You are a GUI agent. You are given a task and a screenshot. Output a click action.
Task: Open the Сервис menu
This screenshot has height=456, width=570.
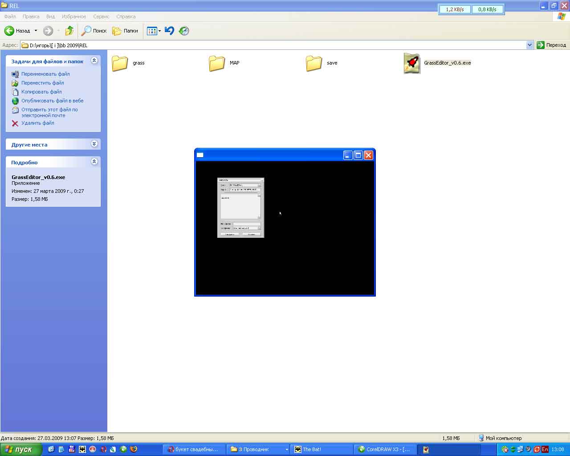(101, 16)
